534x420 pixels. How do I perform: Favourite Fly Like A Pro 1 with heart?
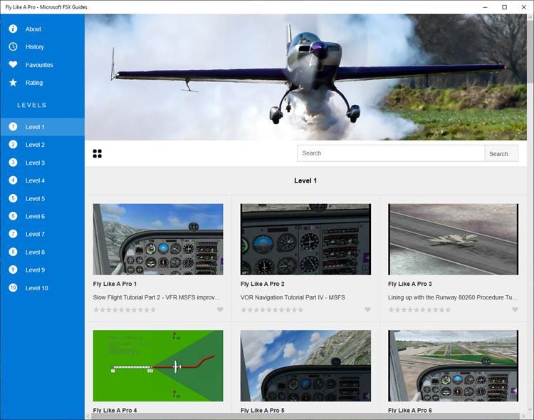[220, 309]
